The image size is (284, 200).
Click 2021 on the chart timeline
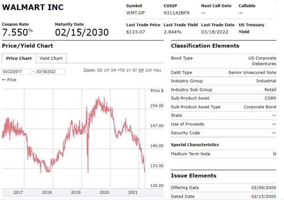point(133,192)
